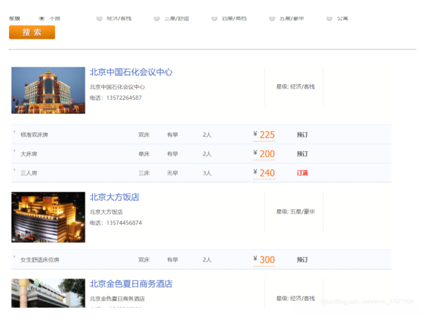Viewport: 425px width, 321px height.
Task: Click the ¥300 price
Action: point(264,260)
